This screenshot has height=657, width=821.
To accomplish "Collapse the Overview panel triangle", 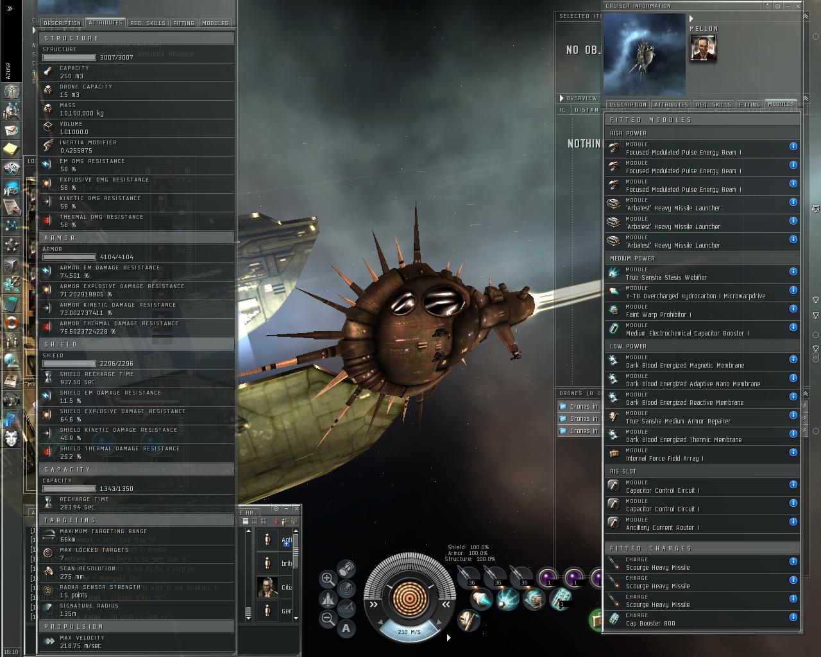I will 561,98.
